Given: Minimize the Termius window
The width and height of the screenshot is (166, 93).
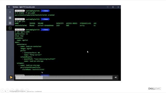Looking at the screenshot, I should (108, 7).
